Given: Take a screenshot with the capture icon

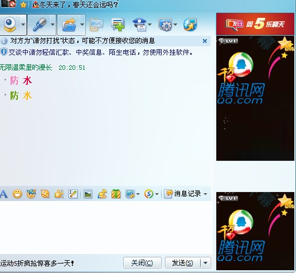Looking at the screenshot, I should pyautogui.click(x=130, y=194).
